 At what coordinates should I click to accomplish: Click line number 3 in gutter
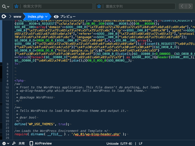point(7,64)
